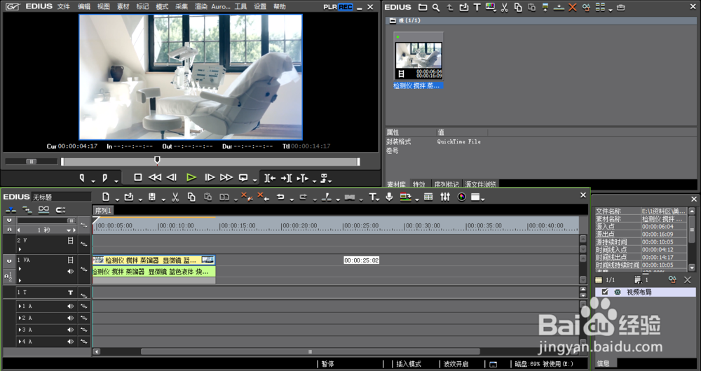
Task: Open the timeline scale 1 秒 dropdown
Action: click(x=69, y=230)
